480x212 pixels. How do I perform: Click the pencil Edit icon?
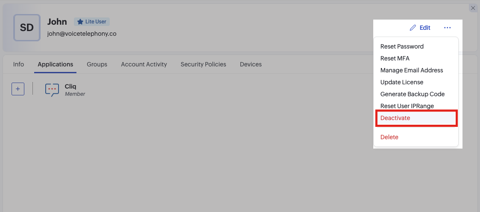pyautogui.click(x=413, y=28)
